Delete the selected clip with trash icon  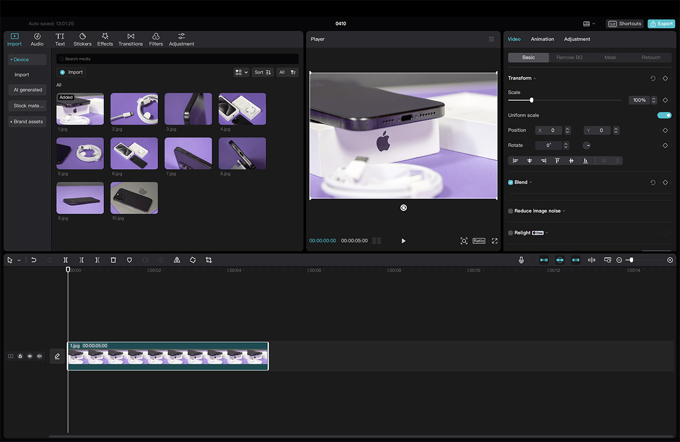(113, 260)
